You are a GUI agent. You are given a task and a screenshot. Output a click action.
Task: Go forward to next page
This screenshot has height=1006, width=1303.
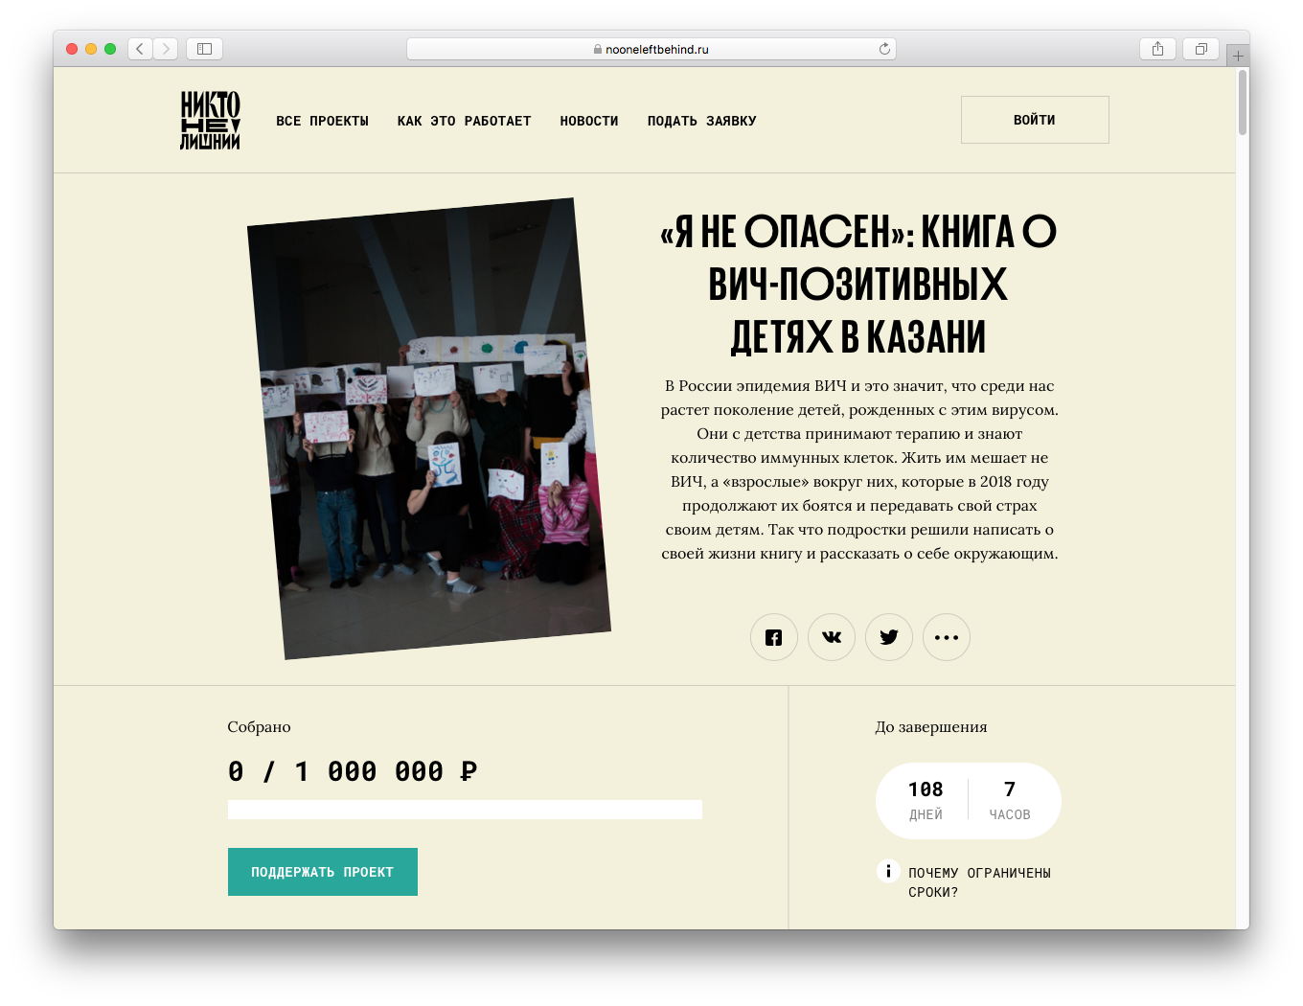tap(165, 49)
